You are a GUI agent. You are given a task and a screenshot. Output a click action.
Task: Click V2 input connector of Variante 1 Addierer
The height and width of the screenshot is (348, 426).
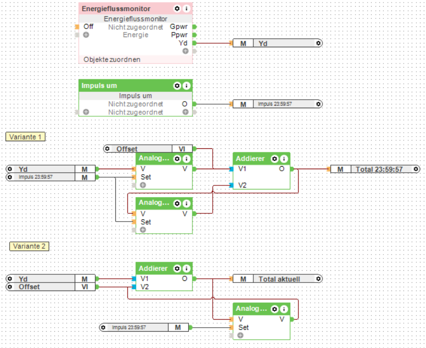coord(231,185)
